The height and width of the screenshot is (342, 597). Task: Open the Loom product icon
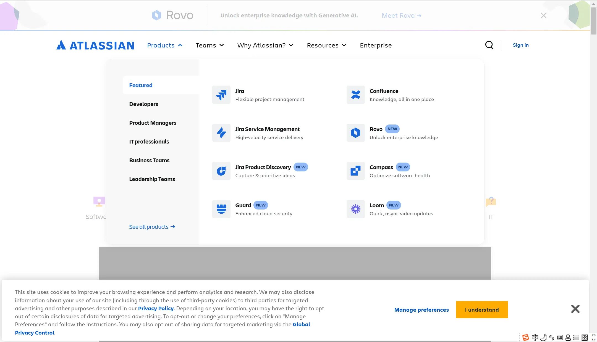pyautogui.click(x=355, y=209)
